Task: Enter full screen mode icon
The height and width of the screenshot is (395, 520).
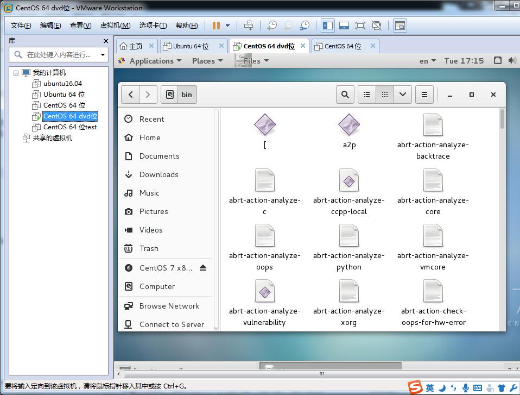Action: [360, 26]
